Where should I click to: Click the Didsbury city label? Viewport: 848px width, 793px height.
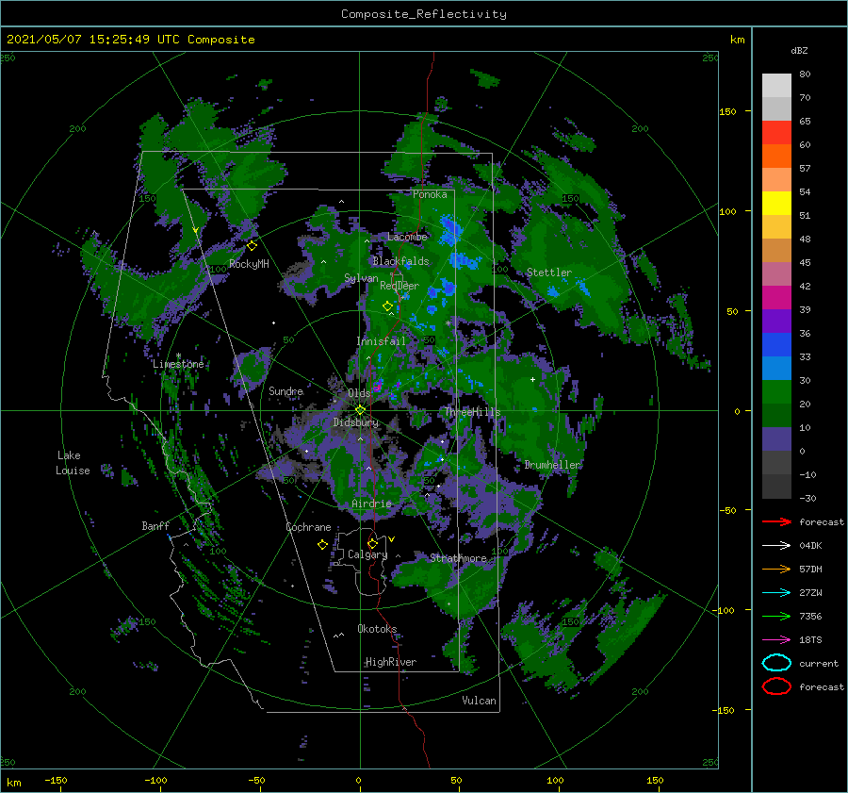click(356, 422)
